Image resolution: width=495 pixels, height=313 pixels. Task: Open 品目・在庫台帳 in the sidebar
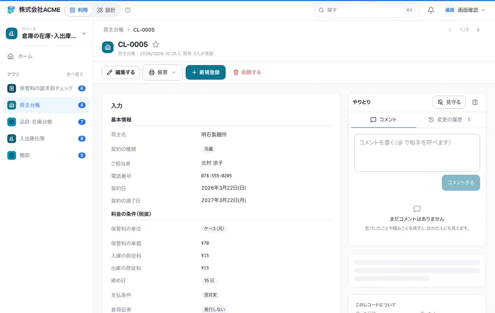(46, 122)
